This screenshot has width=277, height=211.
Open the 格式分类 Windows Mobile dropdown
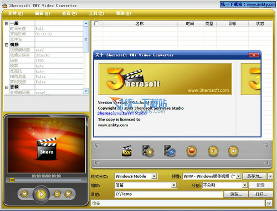coord(154,176)
